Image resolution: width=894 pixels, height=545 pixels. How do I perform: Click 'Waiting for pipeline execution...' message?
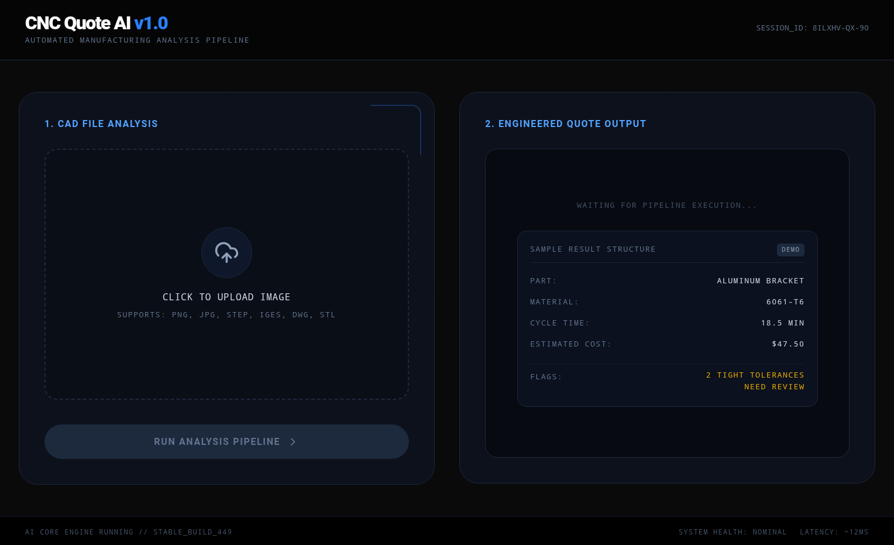[x=667, y=205]
